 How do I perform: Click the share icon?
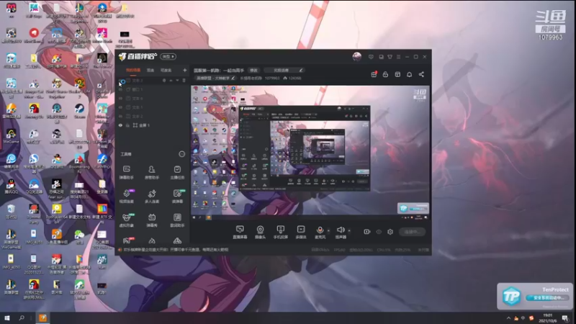[421, 74]
